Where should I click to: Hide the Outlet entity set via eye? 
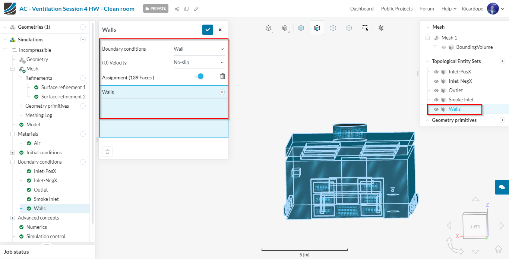click(x=436, y=91)
